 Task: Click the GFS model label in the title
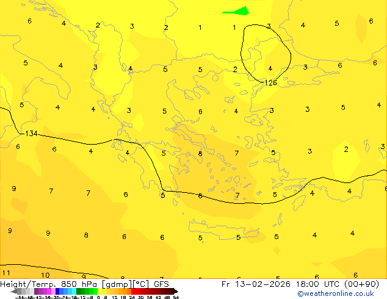[x=161, y=284]
